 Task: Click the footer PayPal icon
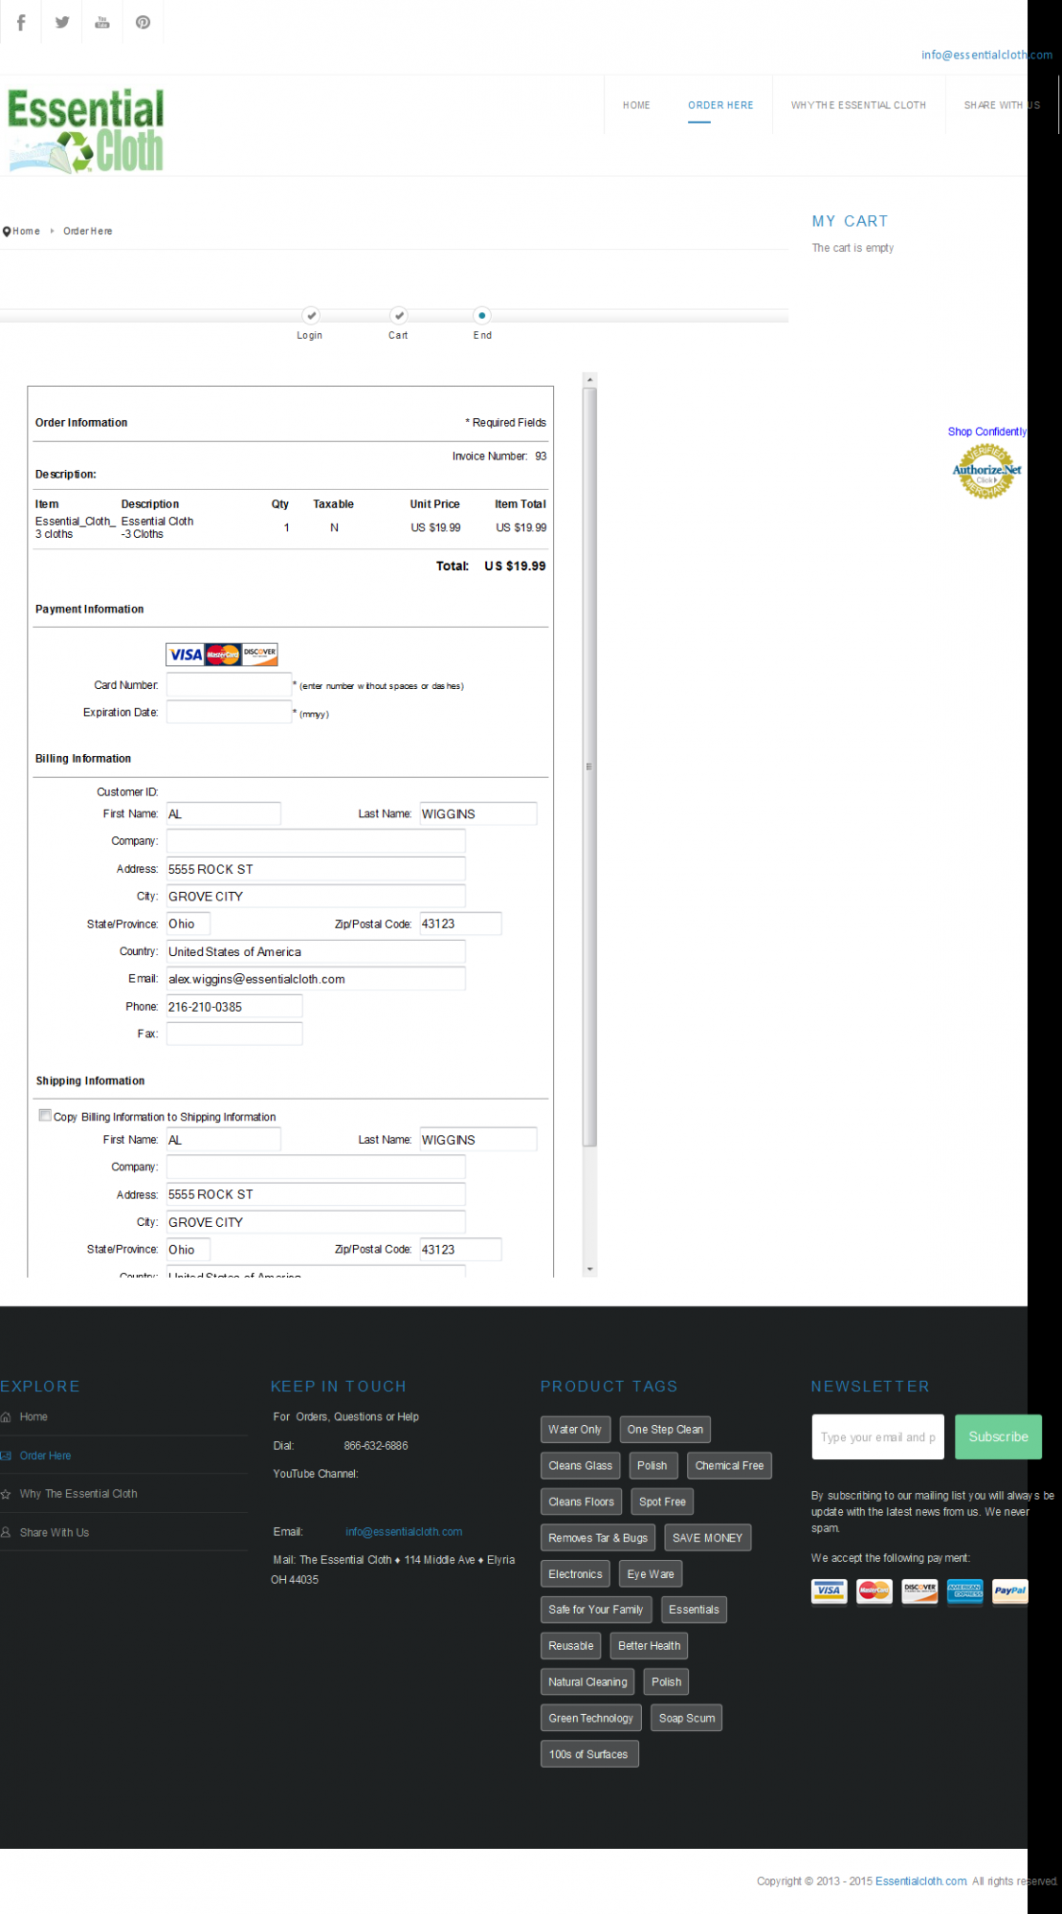[x=1010, y=1591]
